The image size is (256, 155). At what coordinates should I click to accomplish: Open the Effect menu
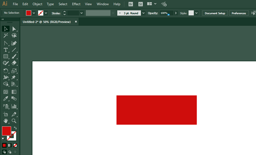point(76,4)
